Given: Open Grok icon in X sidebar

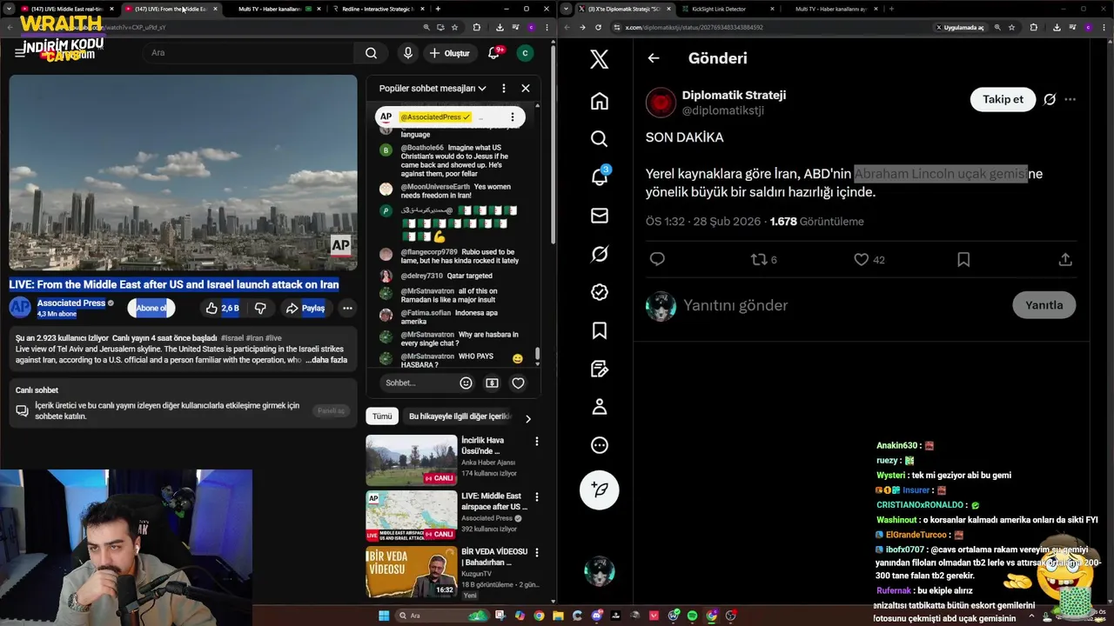Looking at the screenshot, I should click(x=599, y=254).
